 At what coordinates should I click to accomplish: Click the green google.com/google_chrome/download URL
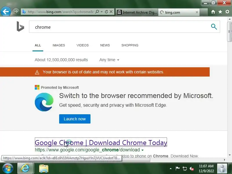(x=87, y=150)
